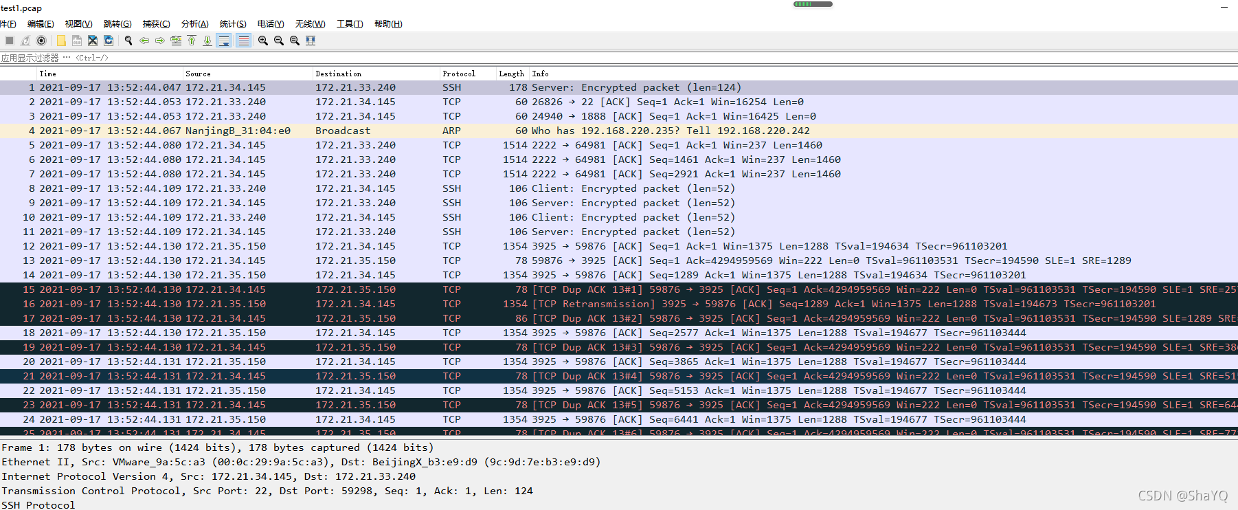Restart the current capture
Image resolution: width=1238 pixels, height=510 pixels.
click(25, 41)
